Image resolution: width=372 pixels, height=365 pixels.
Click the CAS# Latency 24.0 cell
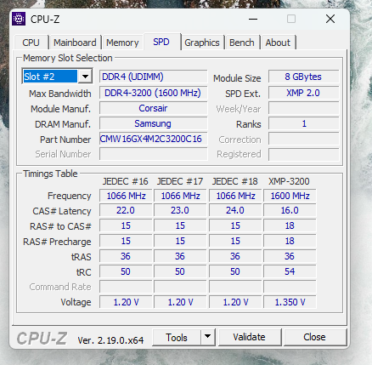click(235, 210)
